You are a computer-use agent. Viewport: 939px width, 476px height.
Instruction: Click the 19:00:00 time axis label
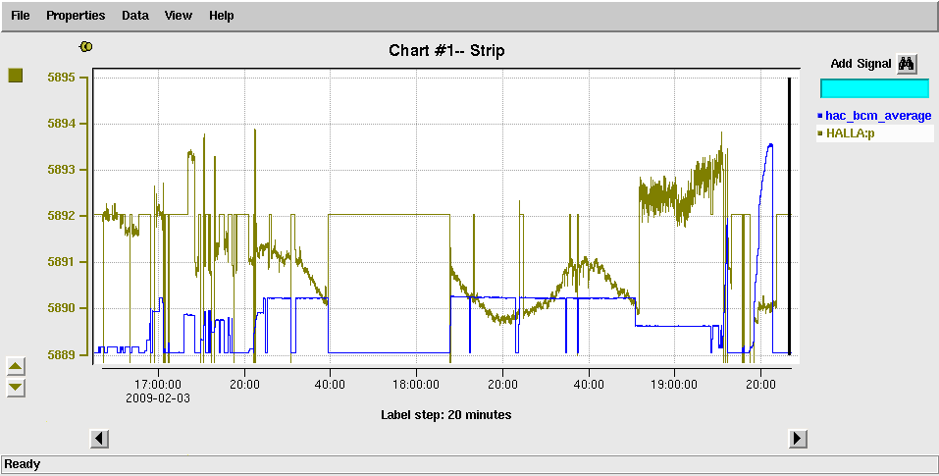coord(675,385)
